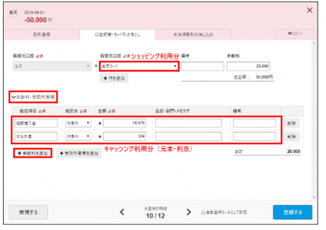
Task: Click the 勘定科目 field with 支払利息
Action: tap(36, 136)
